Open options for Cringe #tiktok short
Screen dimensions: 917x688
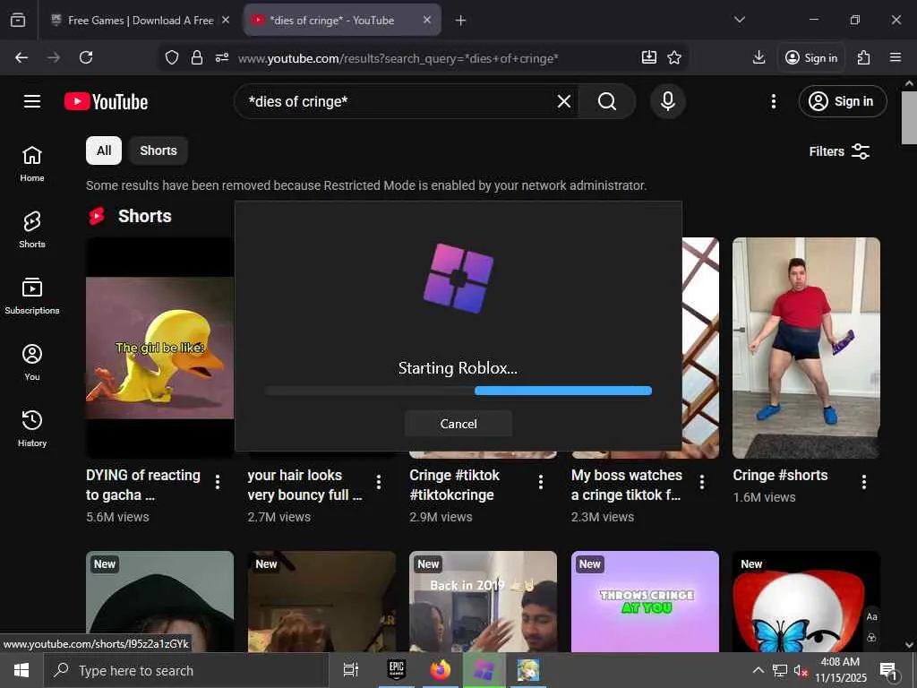point(540,482)
